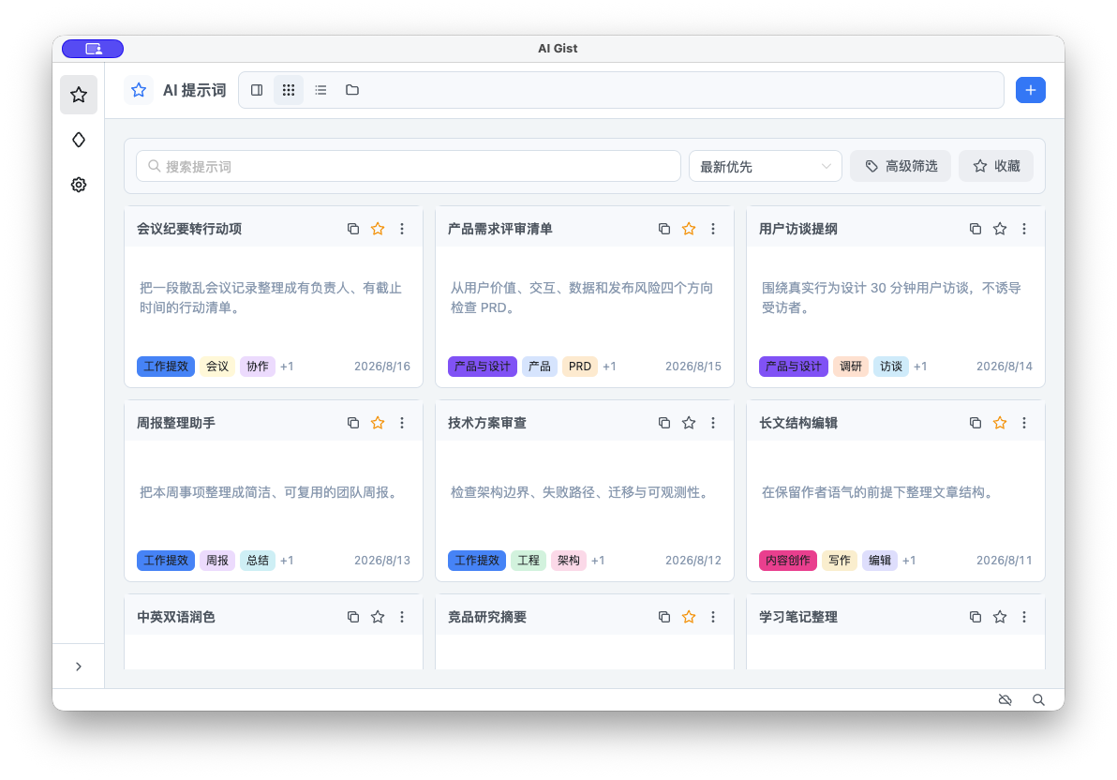1117x780 pixels.
Task: Switch to split panel view
Action: point(257,90)
